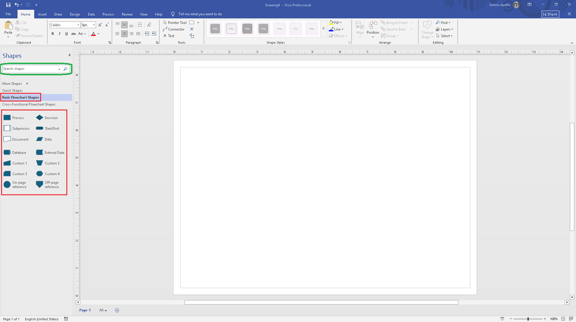
Task: Click Fit Page to Window icon
Action: point(563,319)
